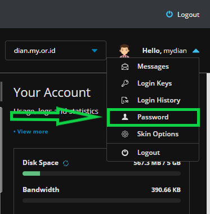The height and width of the screenshot is (214, 210).
Task: Click the power icon in the dropdown menu
Action: [x=125, y=153]
